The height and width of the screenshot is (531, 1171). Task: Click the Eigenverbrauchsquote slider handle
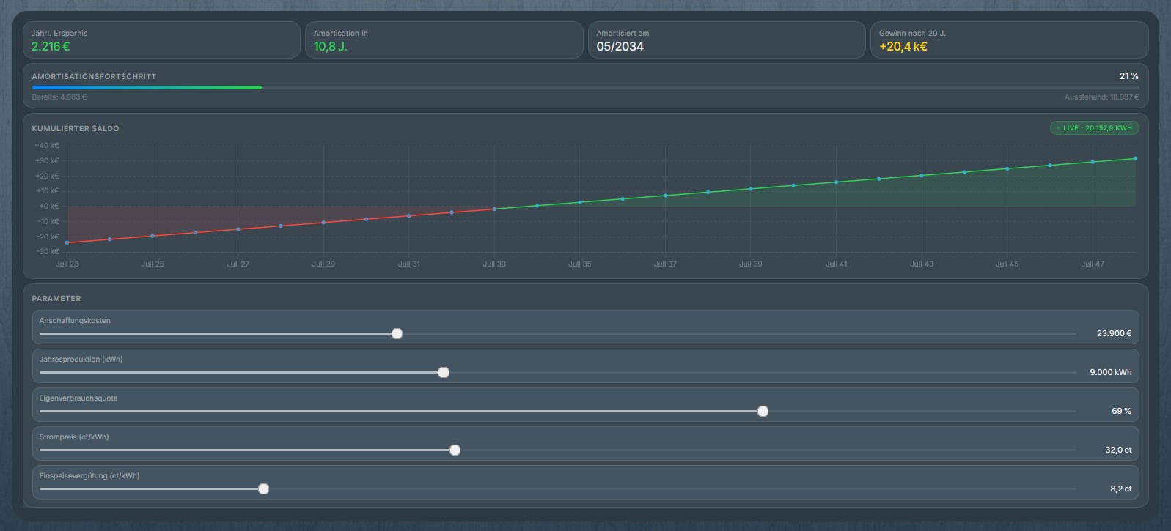pyautogui.click(x=763, y=412)
